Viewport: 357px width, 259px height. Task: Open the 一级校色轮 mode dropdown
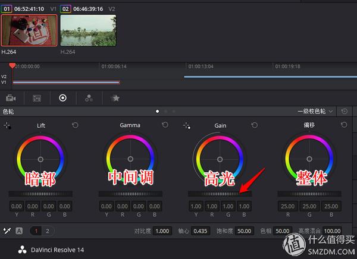coord(315,112)
